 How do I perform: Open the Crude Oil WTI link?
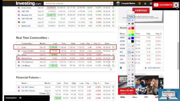point(28,51)
